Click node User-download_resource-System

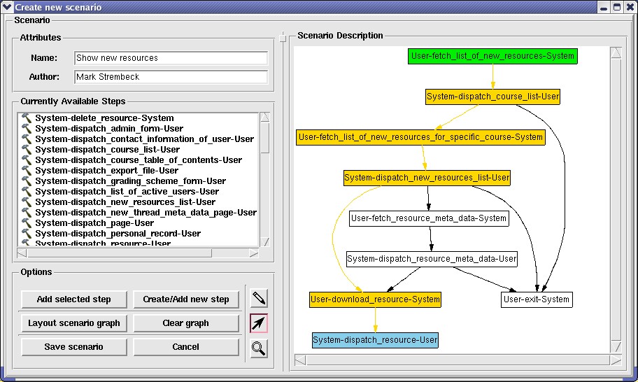click(x=375, y=299)
